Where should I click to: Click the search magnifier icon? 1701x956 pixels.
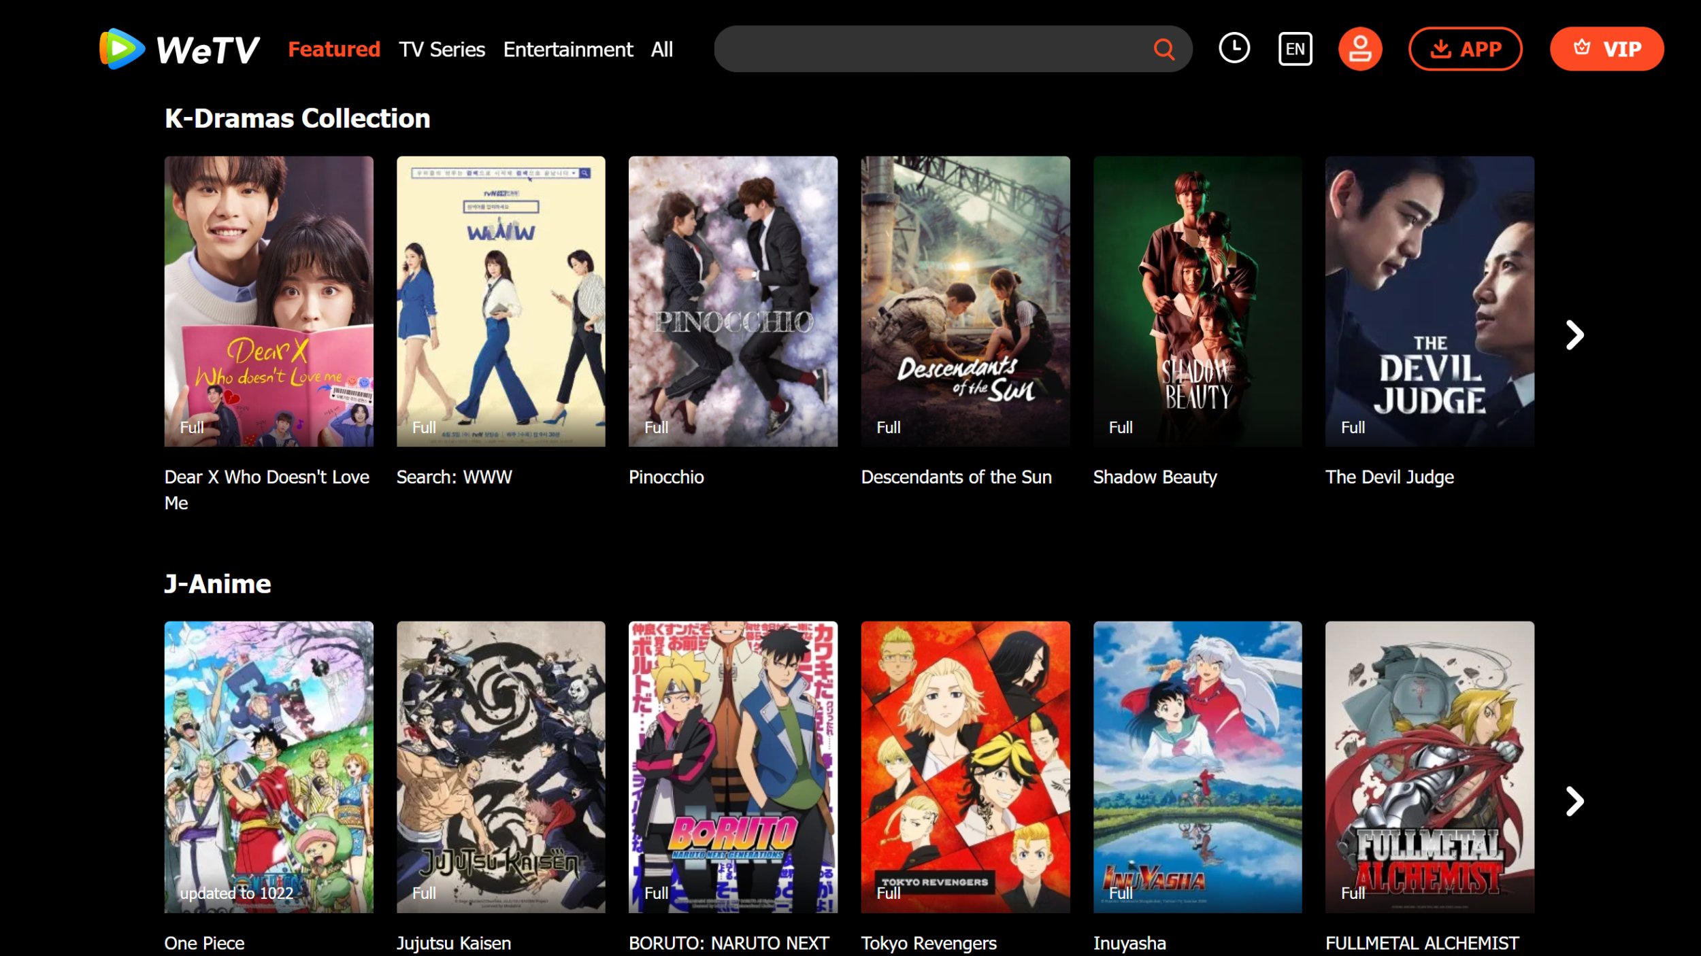point(1164,49)
